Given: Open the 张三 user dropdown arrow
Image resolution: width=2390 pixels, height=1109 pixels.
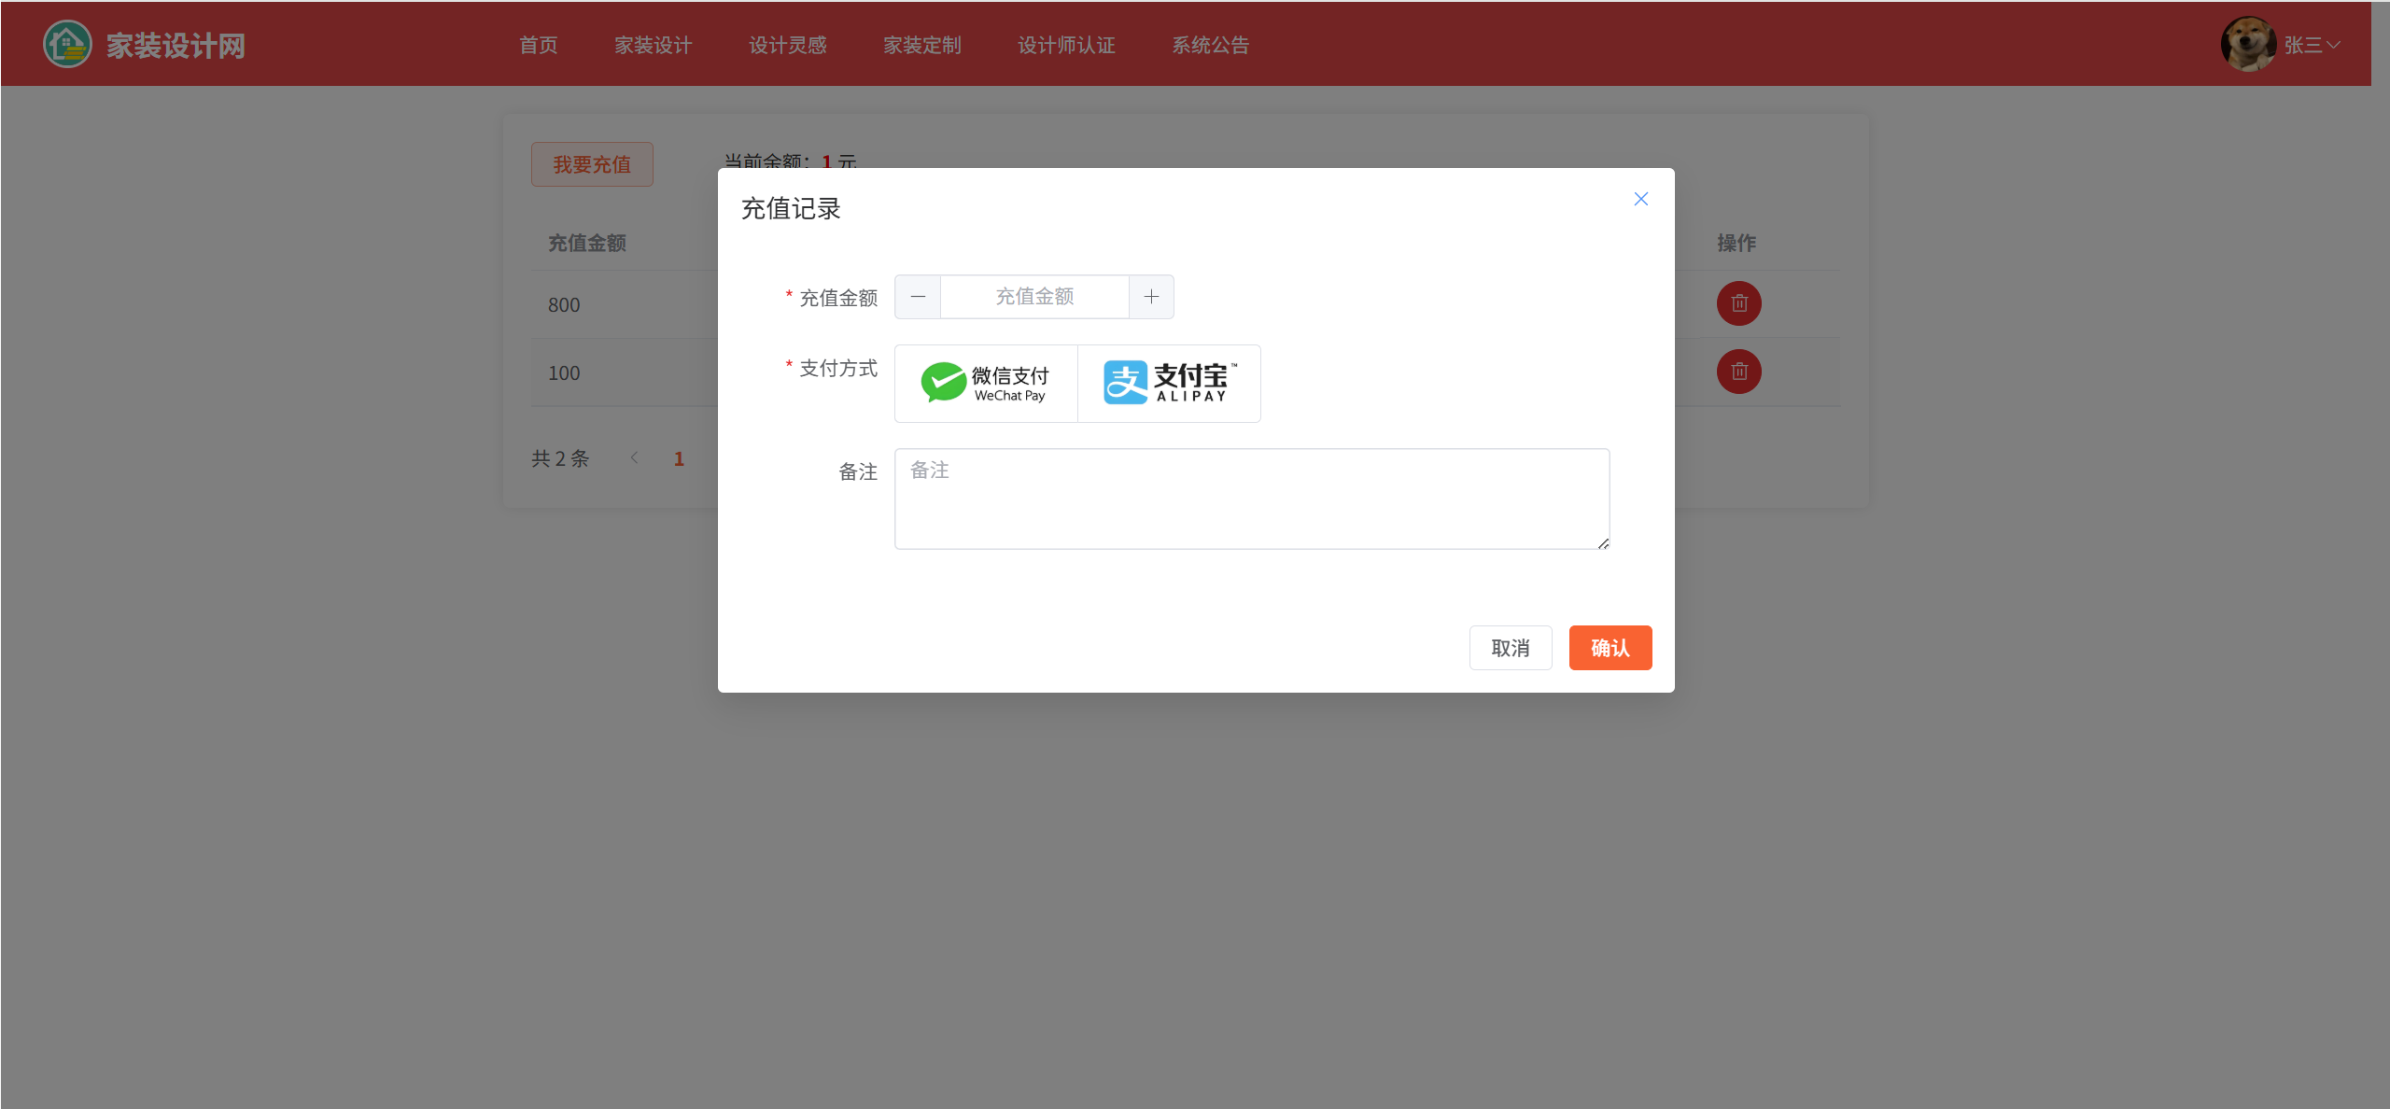Looking at the screenshot, I should [x=2334, y=45].
